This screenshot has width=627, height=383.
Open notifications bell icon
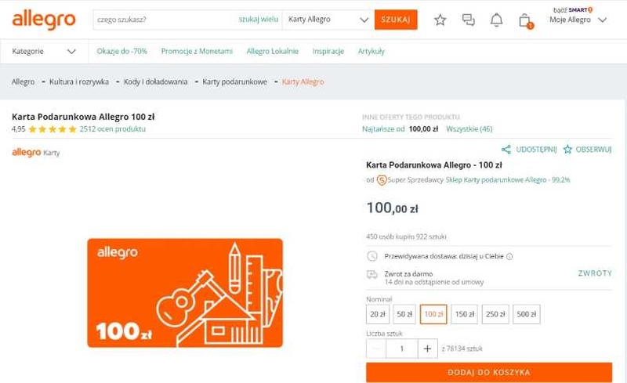[x=496, y=20]
